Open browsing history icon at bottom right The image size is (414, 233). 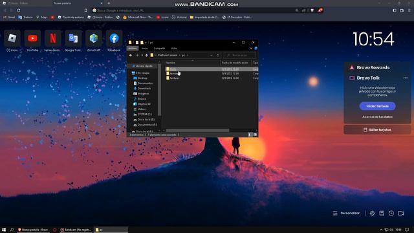point(391,213)
